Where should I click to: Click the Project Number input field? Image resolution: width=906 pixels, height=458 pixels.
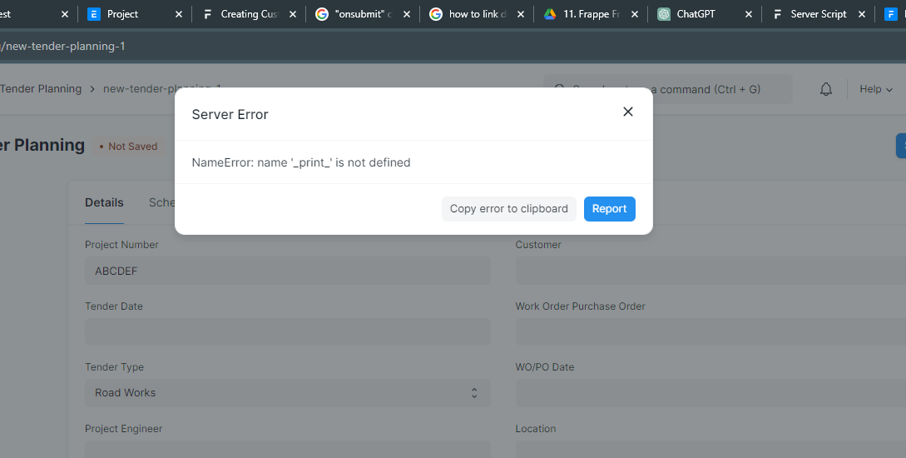(x=288, y=271)
